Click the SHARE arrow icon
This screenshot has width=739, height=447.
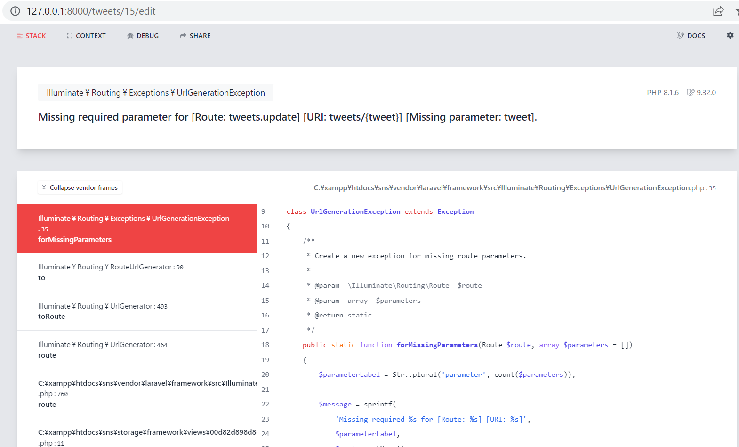(x=183, y=36)
